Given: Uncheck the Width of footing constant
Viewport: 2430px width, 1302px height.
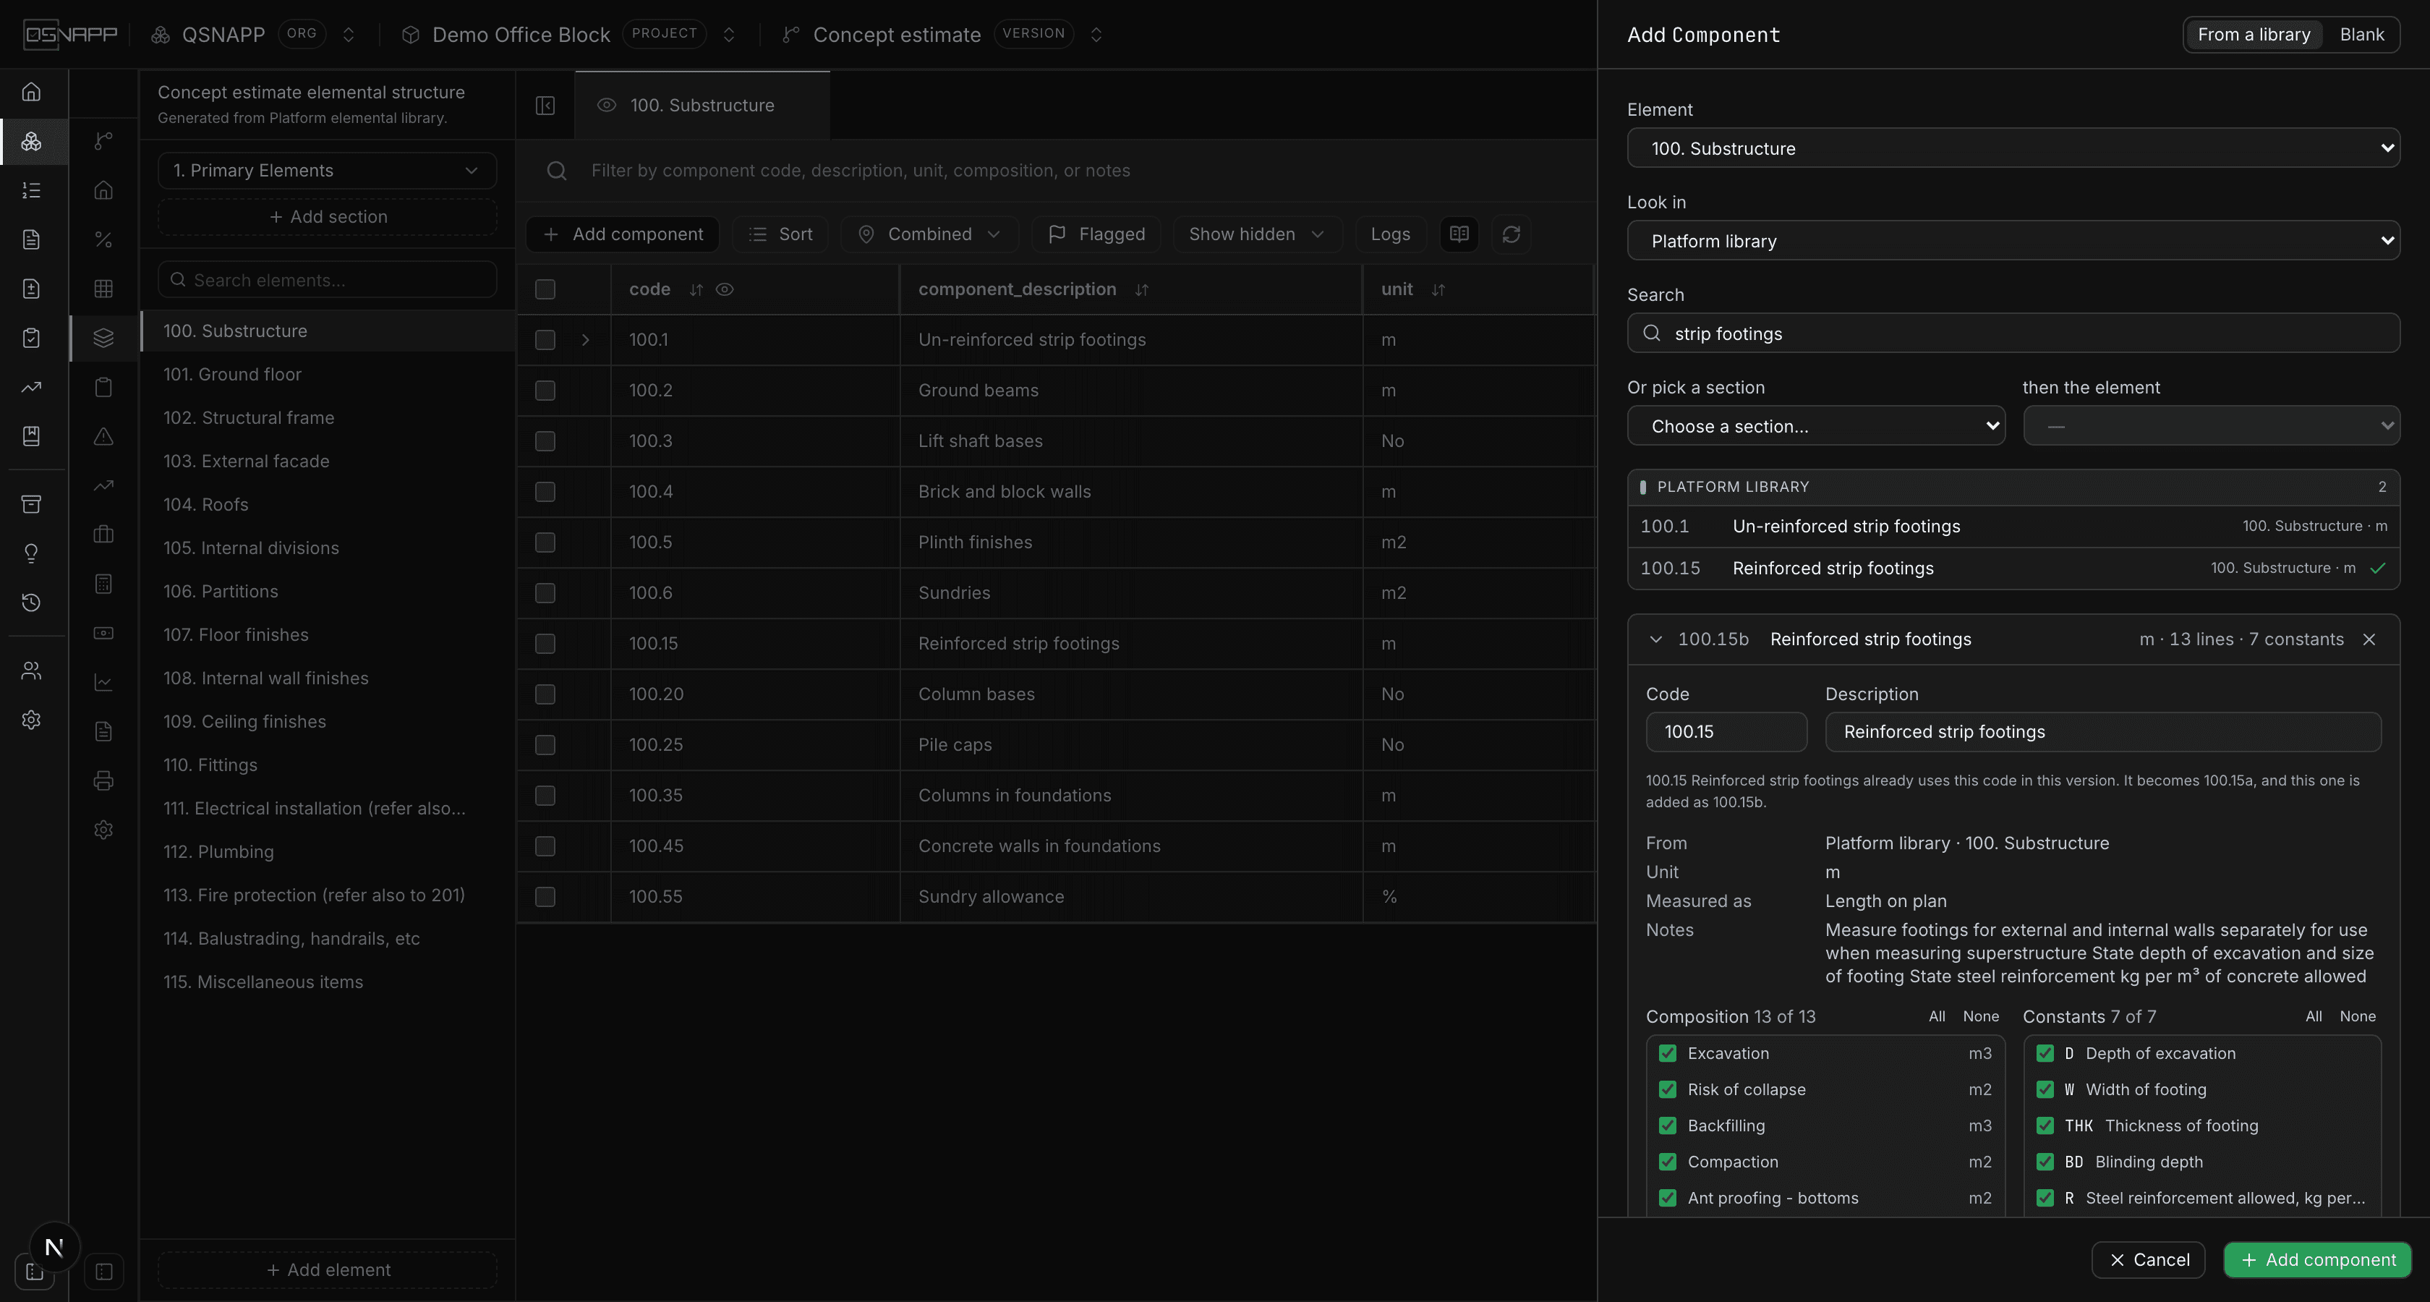Looking at the screenshot, I should [x=2045, y=1090].
